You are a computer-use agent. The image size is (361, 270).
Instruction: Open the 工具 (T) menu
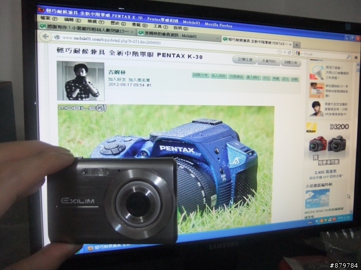(161, 27)
